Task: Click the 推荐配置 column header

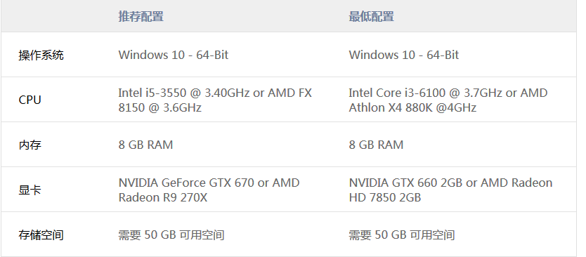Action: tap(141, 17)
